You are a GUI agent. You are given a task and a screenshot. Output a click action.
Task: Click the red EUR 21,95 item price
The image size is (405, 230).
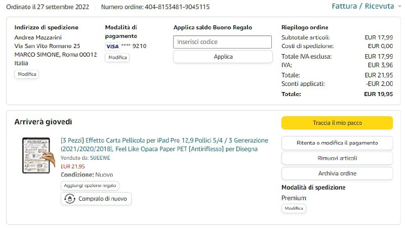point(73,166)
